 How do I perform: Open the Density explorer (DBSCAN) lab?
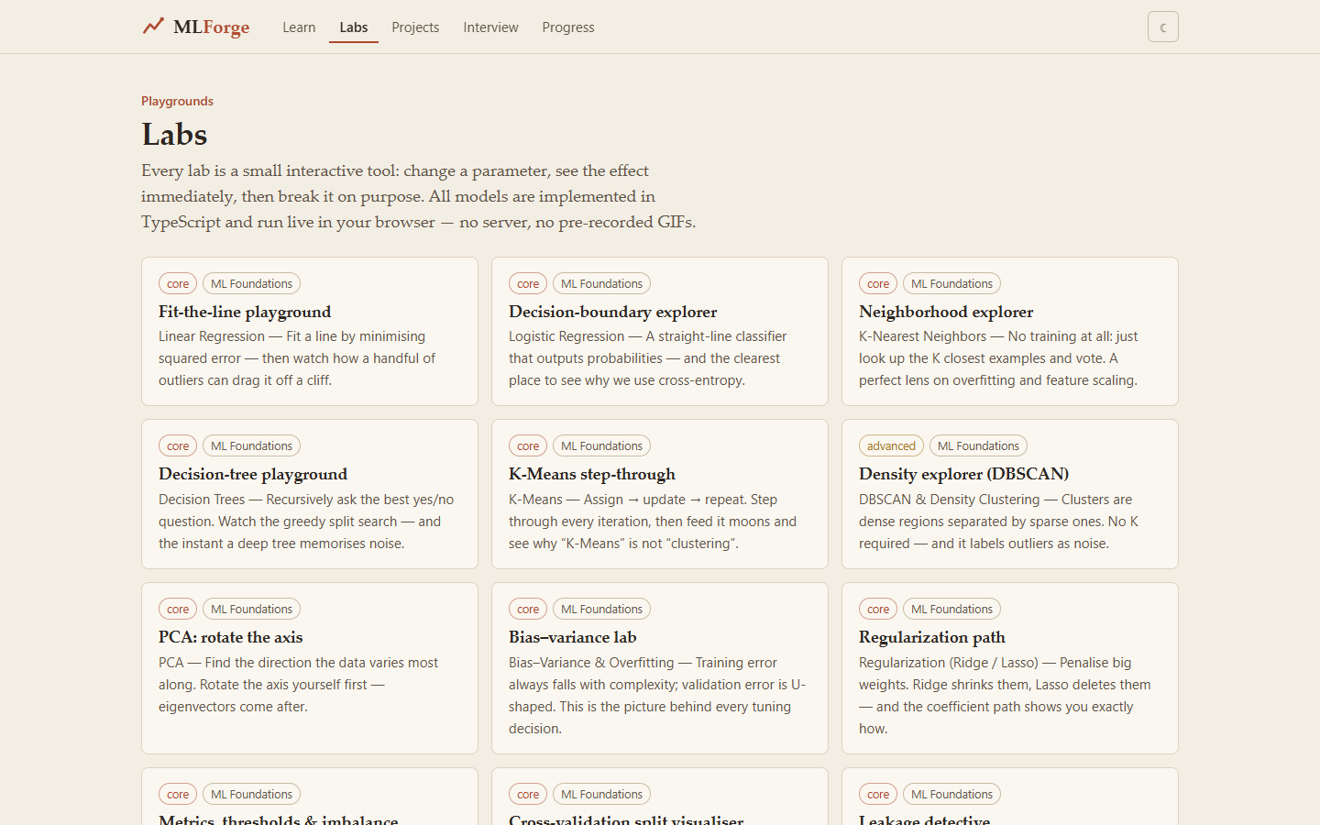coord(1010,494)
